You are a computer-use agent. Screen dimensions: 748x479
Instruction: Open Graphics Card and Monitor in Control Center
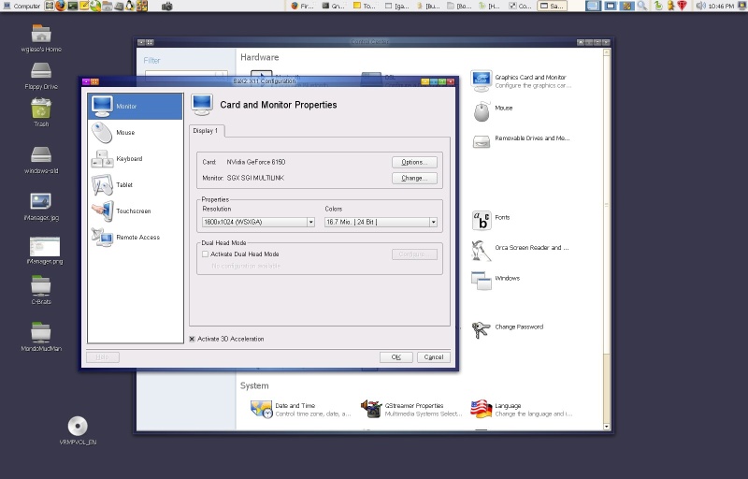click(x=481, y=80)
